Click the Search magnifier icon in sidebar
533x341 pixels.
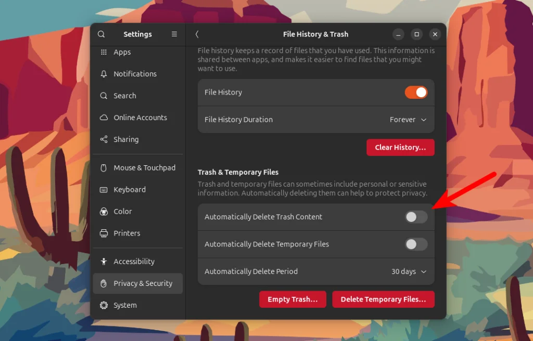[x=104, y=96]
